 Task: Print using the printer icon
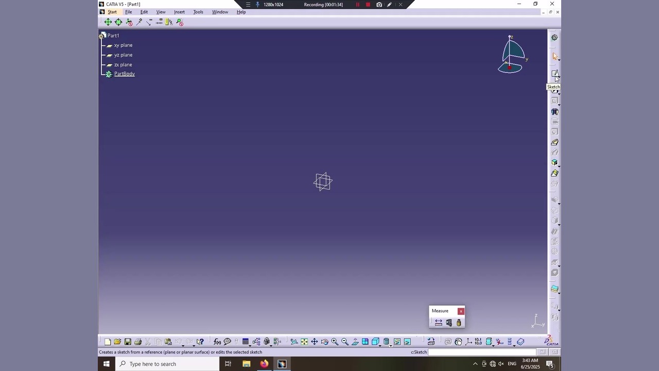tap(138, 342)
